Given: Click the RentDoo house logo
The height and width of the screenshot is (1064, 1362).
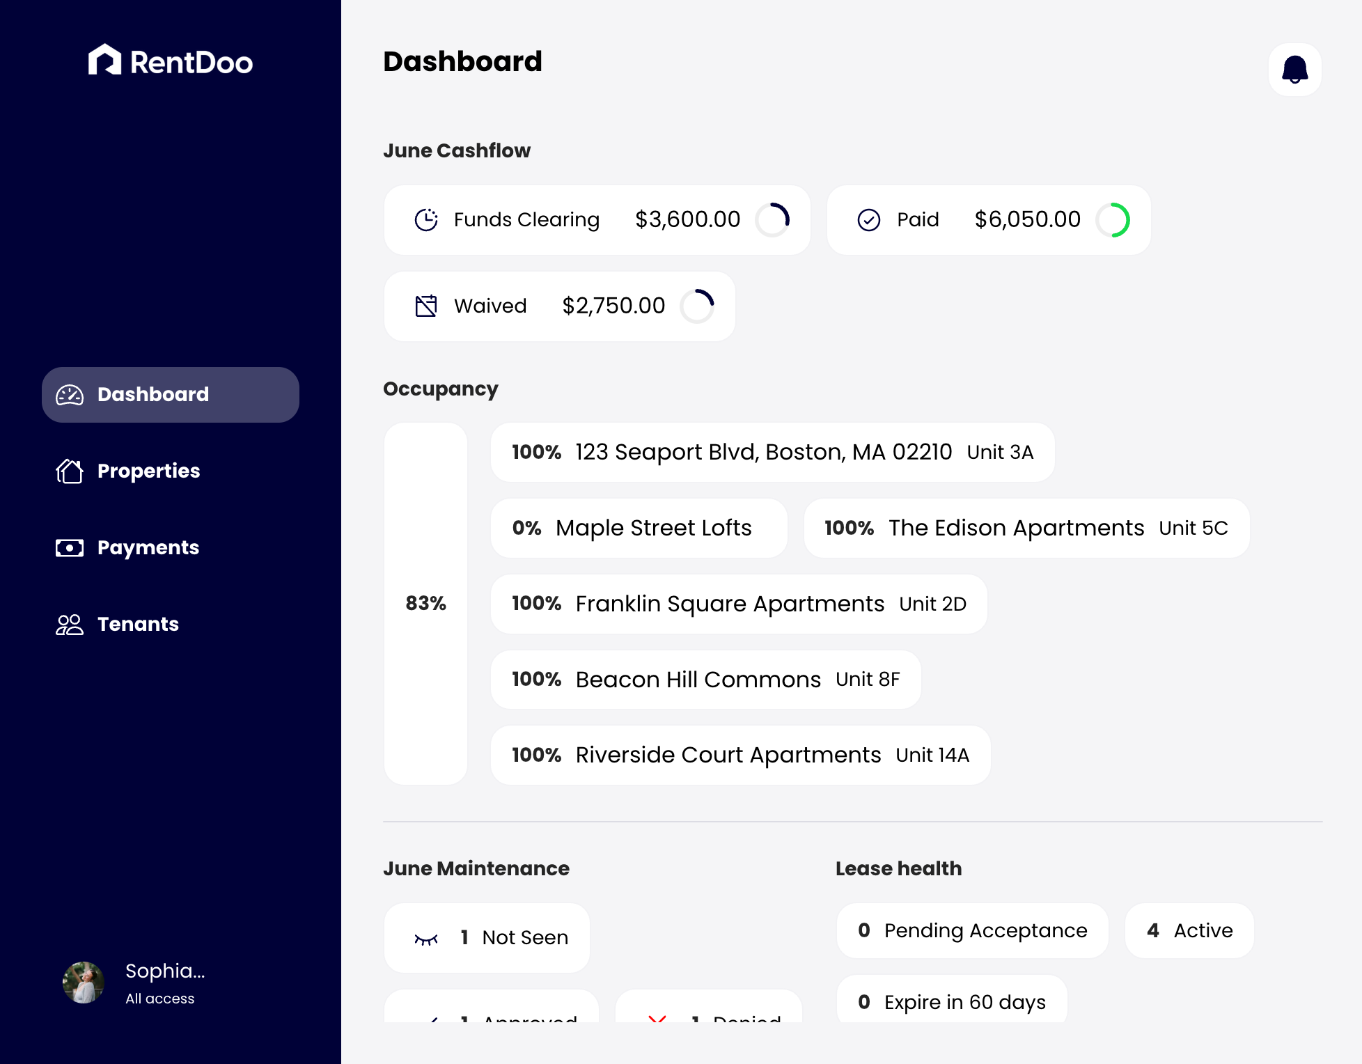Looking at the screenshot, I should click(104, 60).
